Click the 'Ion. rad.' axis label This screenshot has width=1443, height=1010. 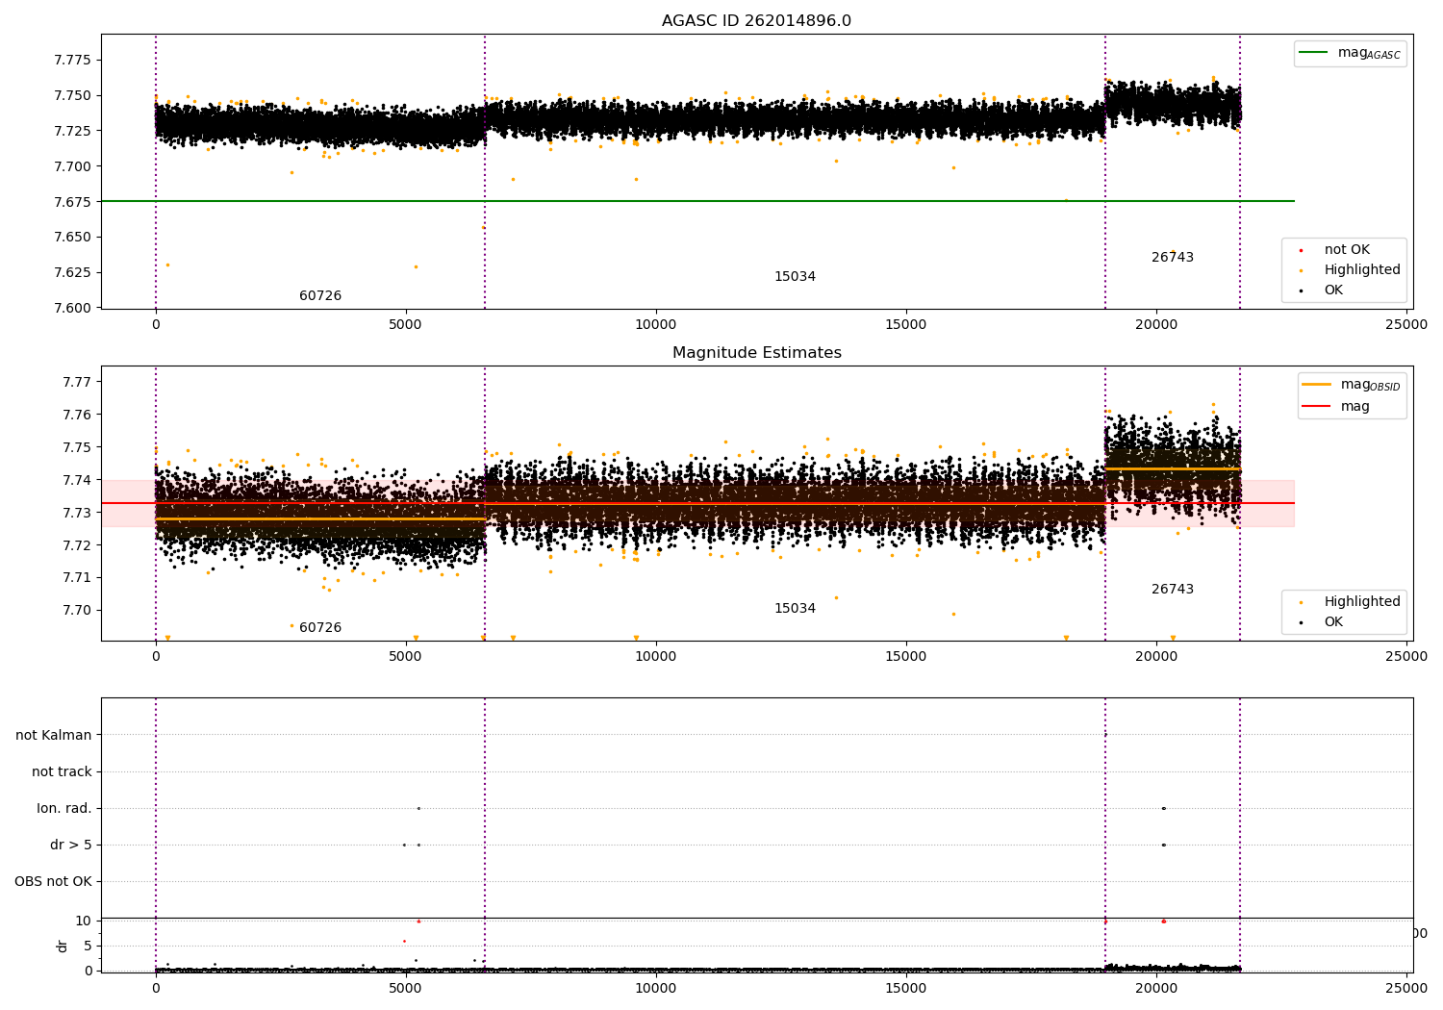tap(64, 809)
